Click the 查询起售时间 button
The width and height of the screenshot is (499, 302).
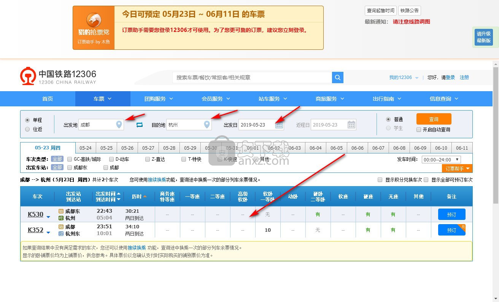click(380, 11)
